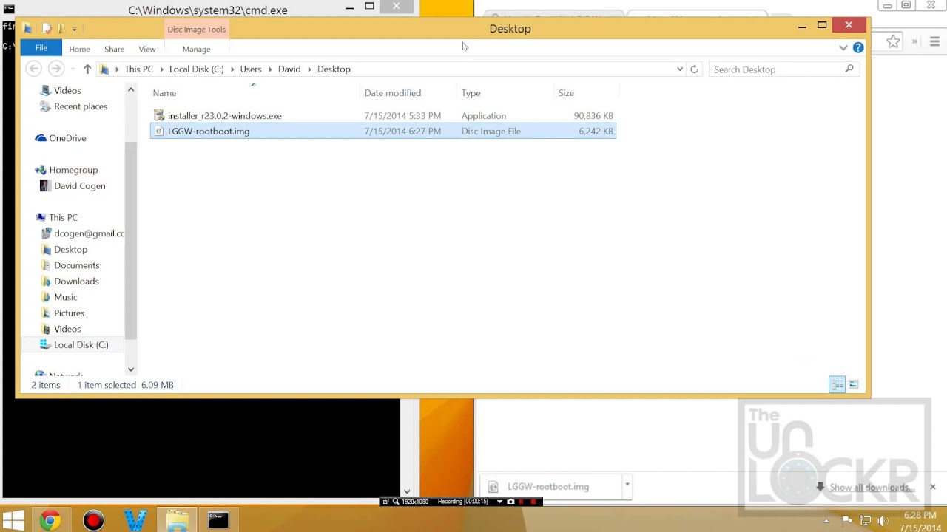947x532 pixels.
Task: Click cmd.exe window scrollbar down arrow
Action: pos(407,491)
